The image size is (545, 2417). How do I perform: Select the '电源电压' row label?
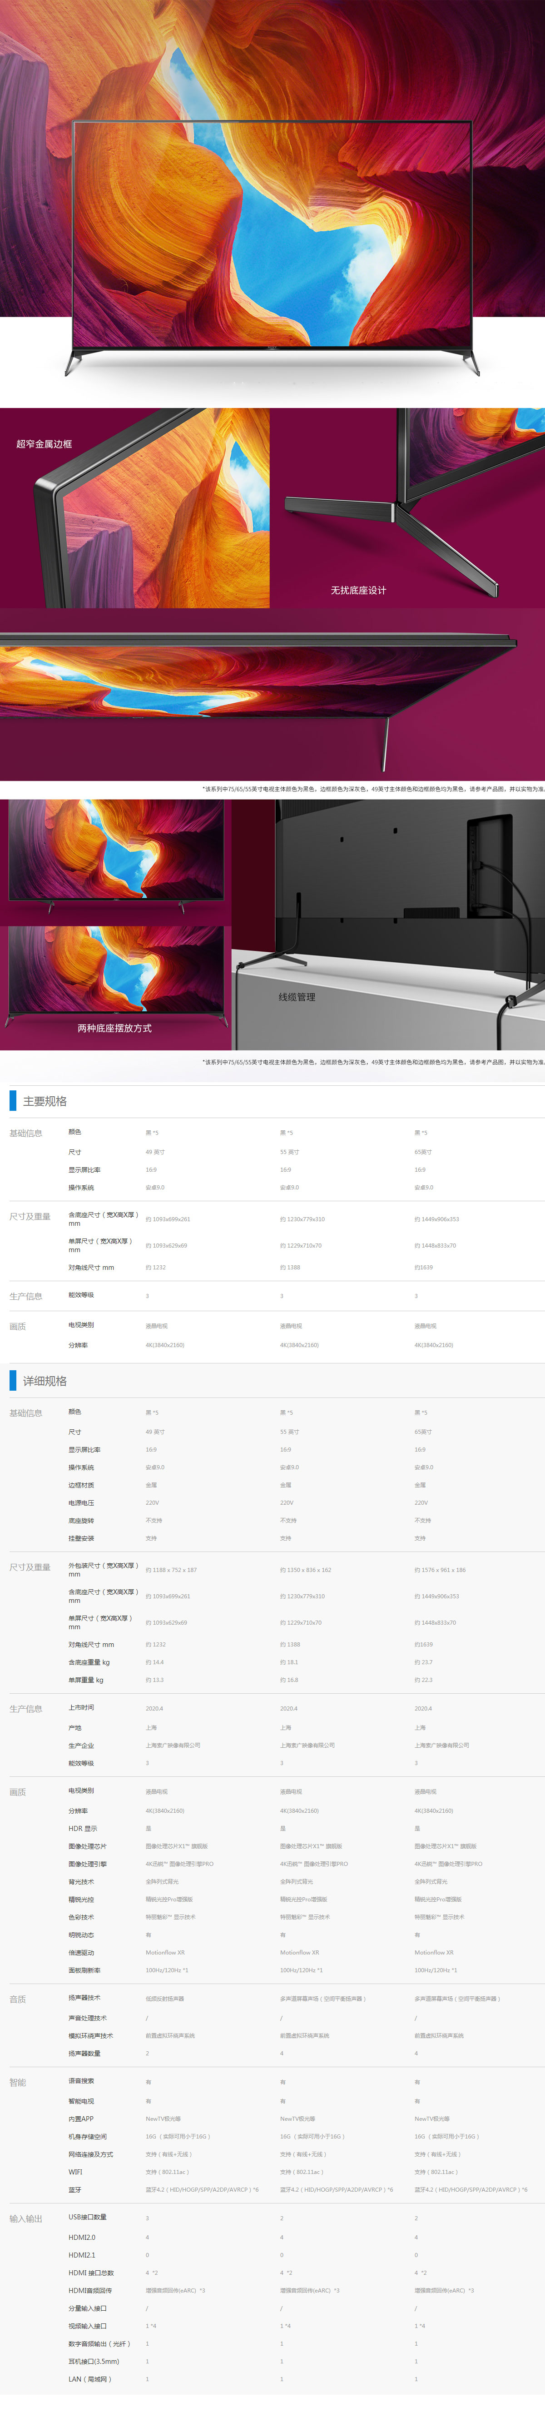[x=82, y=1503]
